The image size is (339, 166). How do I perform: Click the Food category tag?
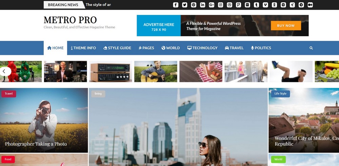click(8, 159)
